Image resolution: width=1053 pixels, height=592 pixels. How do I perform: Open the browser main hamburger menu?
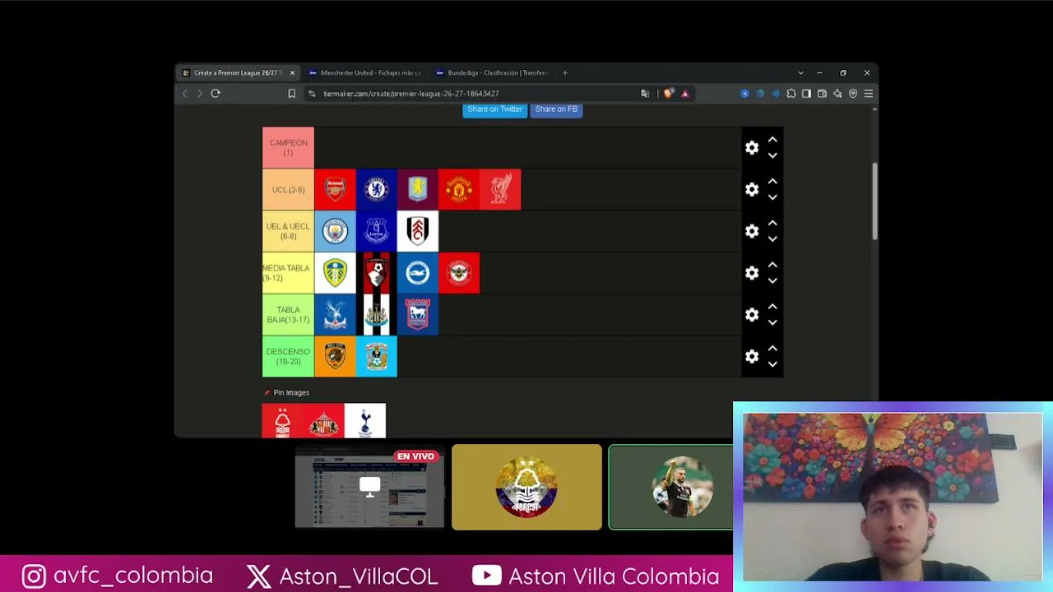[x=868, y=94]
